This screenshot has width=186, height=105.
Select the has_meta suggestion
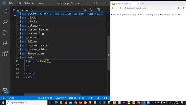point(61,57)
